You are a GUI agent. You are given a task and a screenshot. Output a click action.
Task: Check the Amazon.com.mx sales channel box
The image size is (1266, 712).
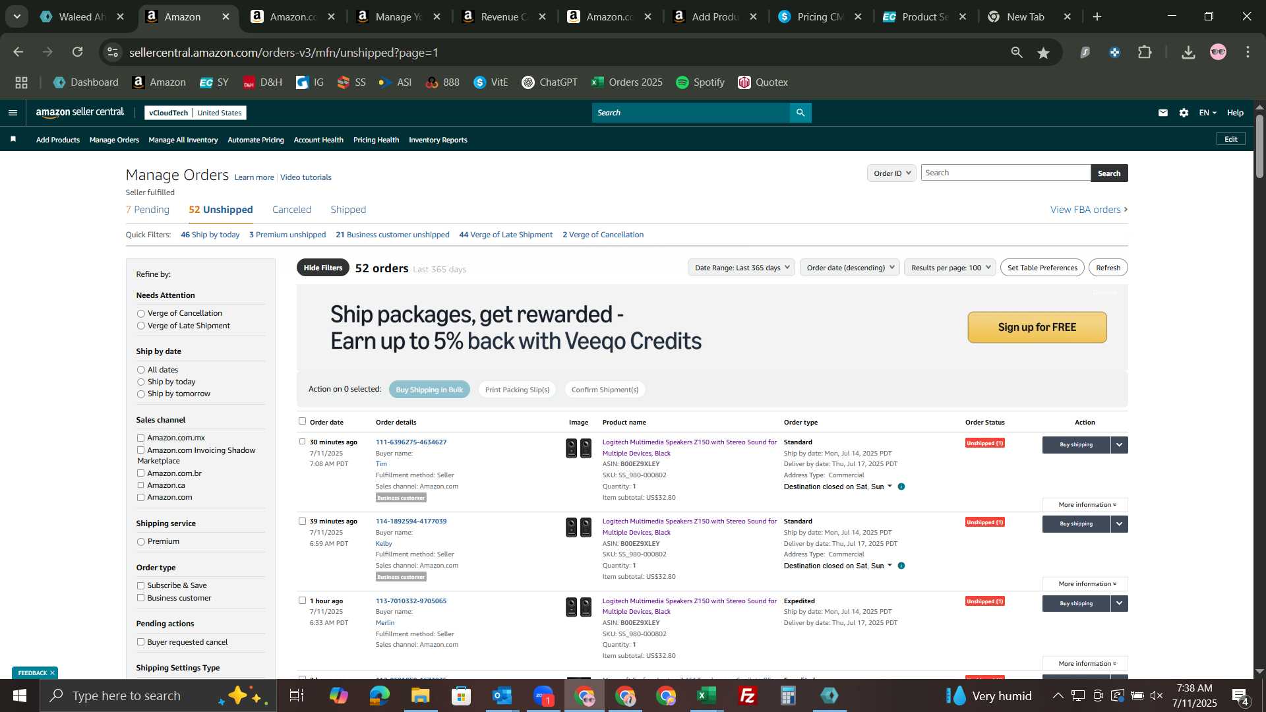pyautogui.click(x=140, y=438)
